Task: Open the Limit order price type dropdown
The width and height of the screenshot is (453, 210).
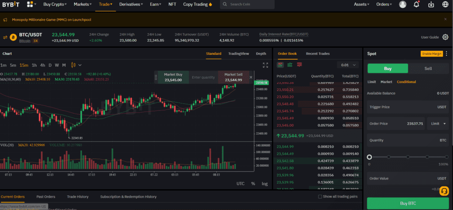Action: (x=438, y=124)
